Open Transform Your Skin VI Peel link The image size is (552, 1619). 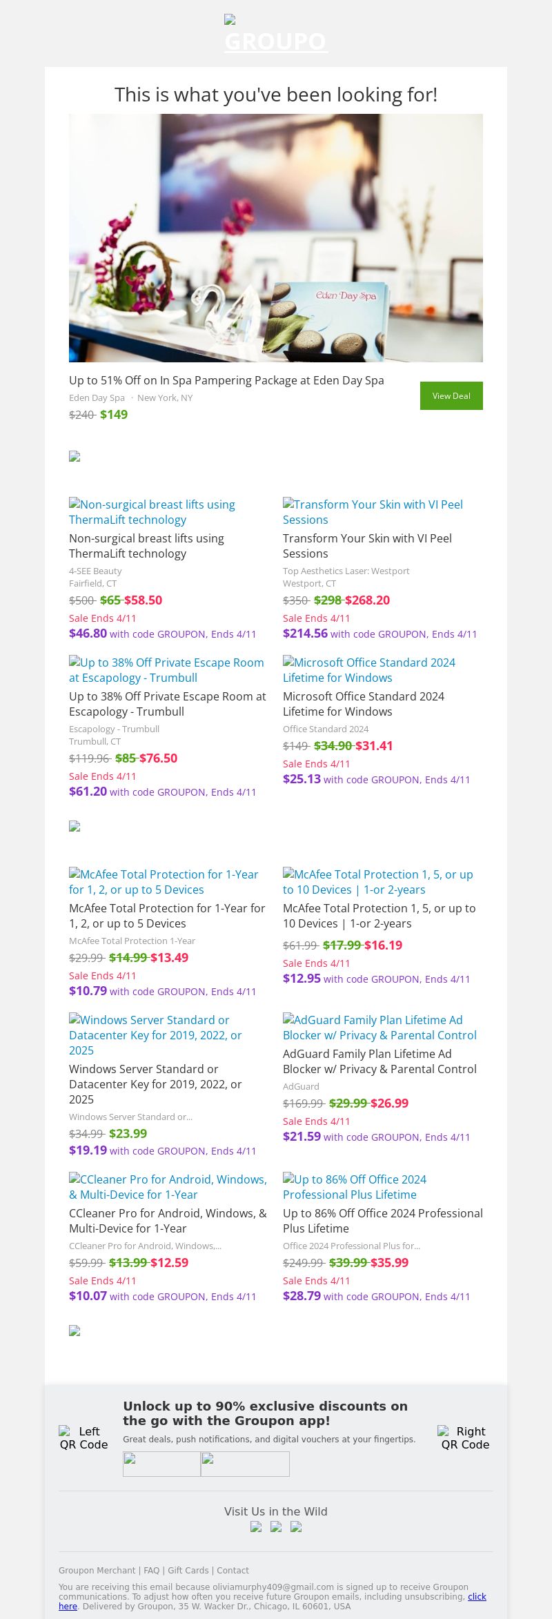pyautogui.click(x=373, y=512)
